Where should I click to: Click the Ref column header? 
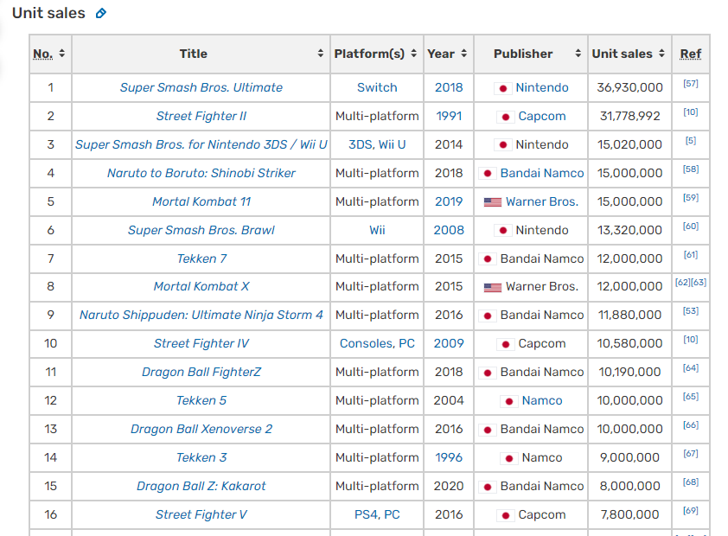691,54
